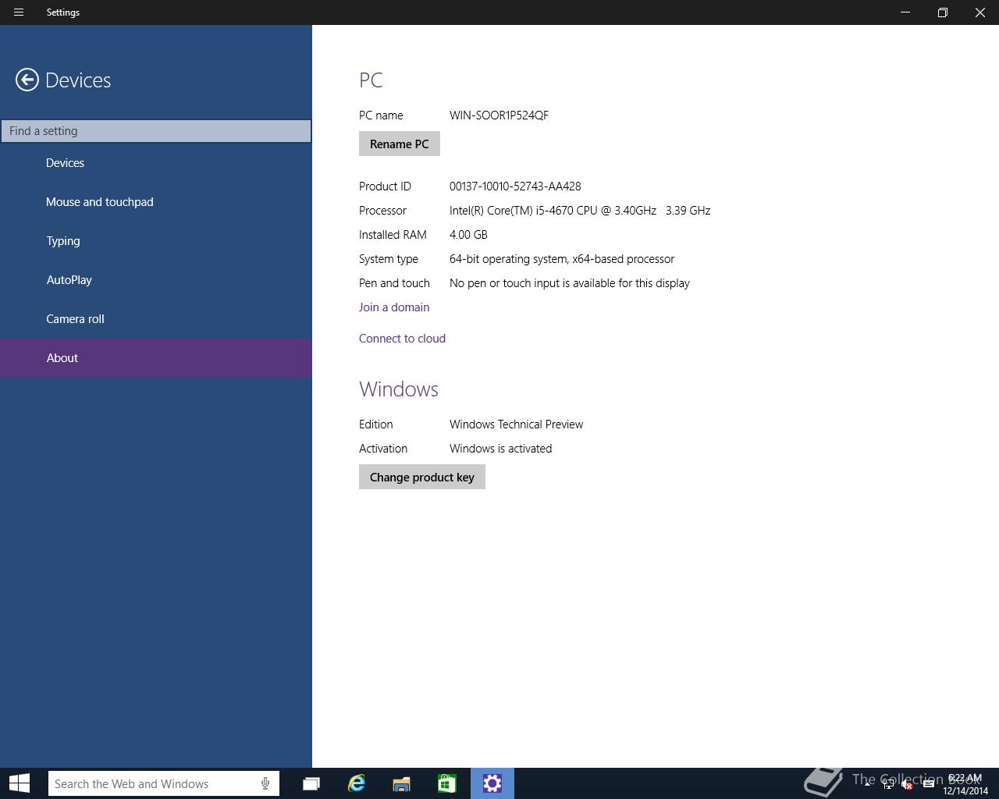The image size is (999, 799).
Task: Open Task View on the taskbar
Action: [311, 783]
